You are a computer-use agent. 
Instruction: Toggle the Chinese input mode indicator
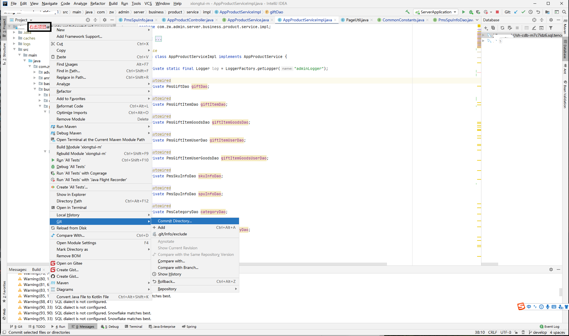coord(529,307)
